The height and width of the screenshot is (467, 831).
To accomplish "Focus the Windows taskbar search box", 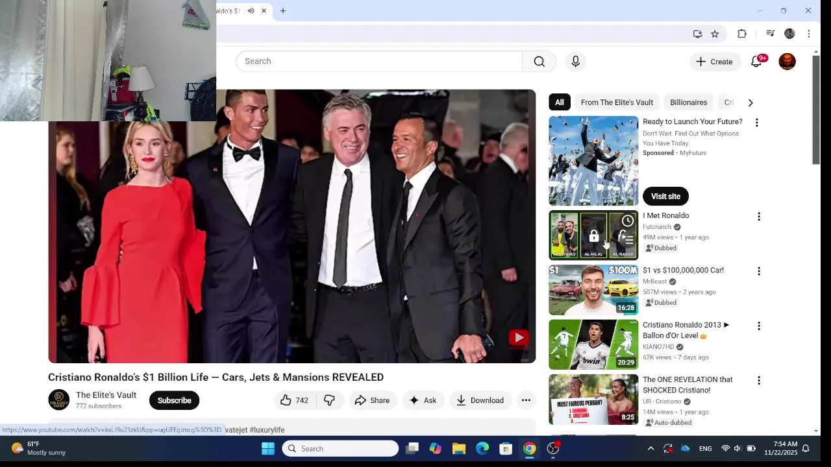I will (x=340, y=449).
